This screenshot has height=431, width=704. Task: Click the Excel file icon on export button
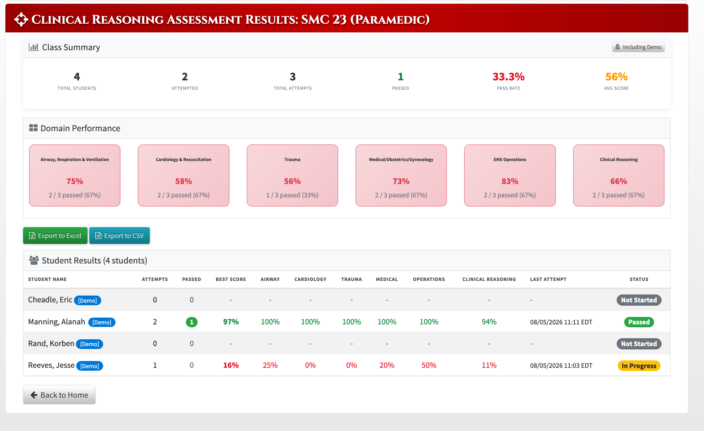coord(32,236)
